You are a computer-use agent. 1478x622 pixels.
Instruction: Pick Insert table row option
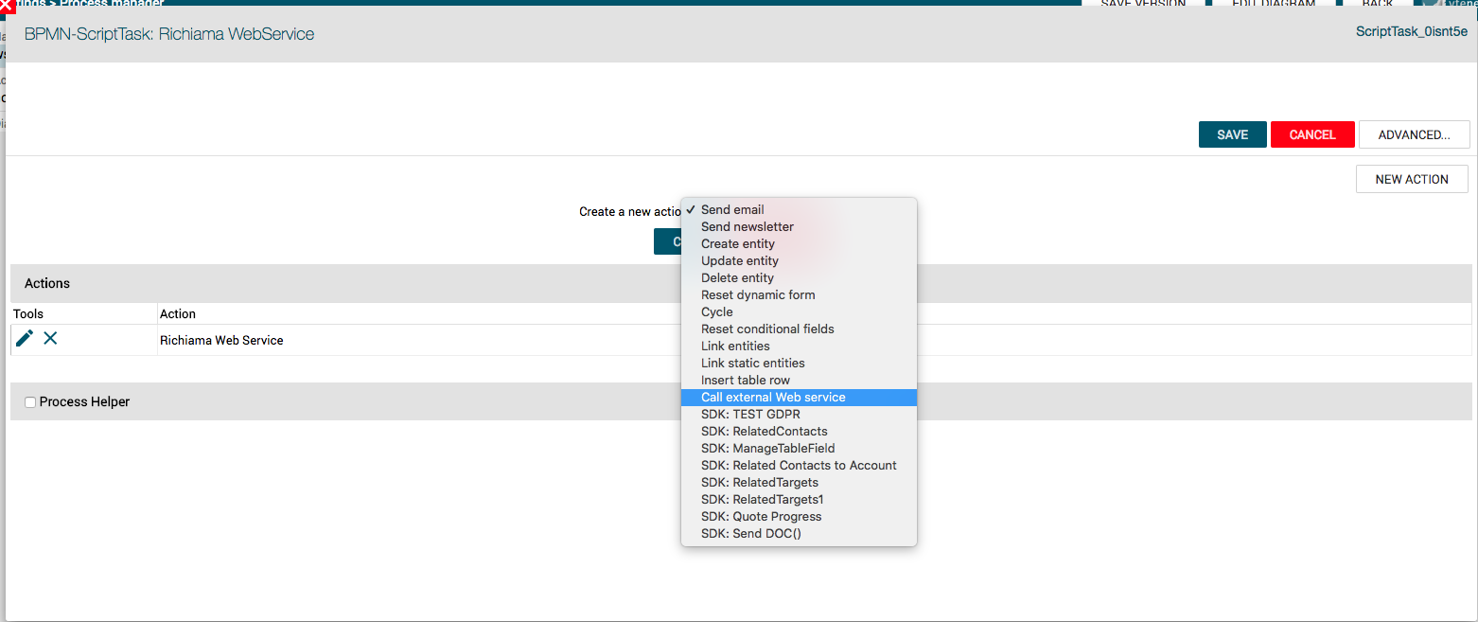(x=799, y=381)
